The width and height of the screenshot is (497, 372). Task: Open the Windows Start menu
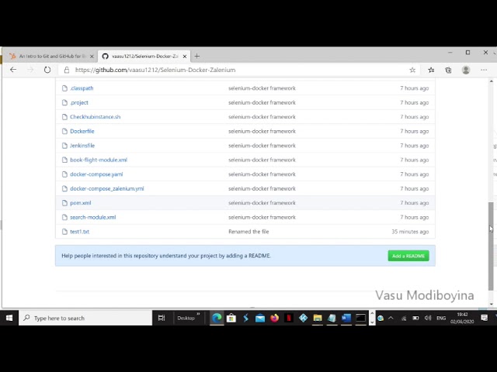point(9,318)
